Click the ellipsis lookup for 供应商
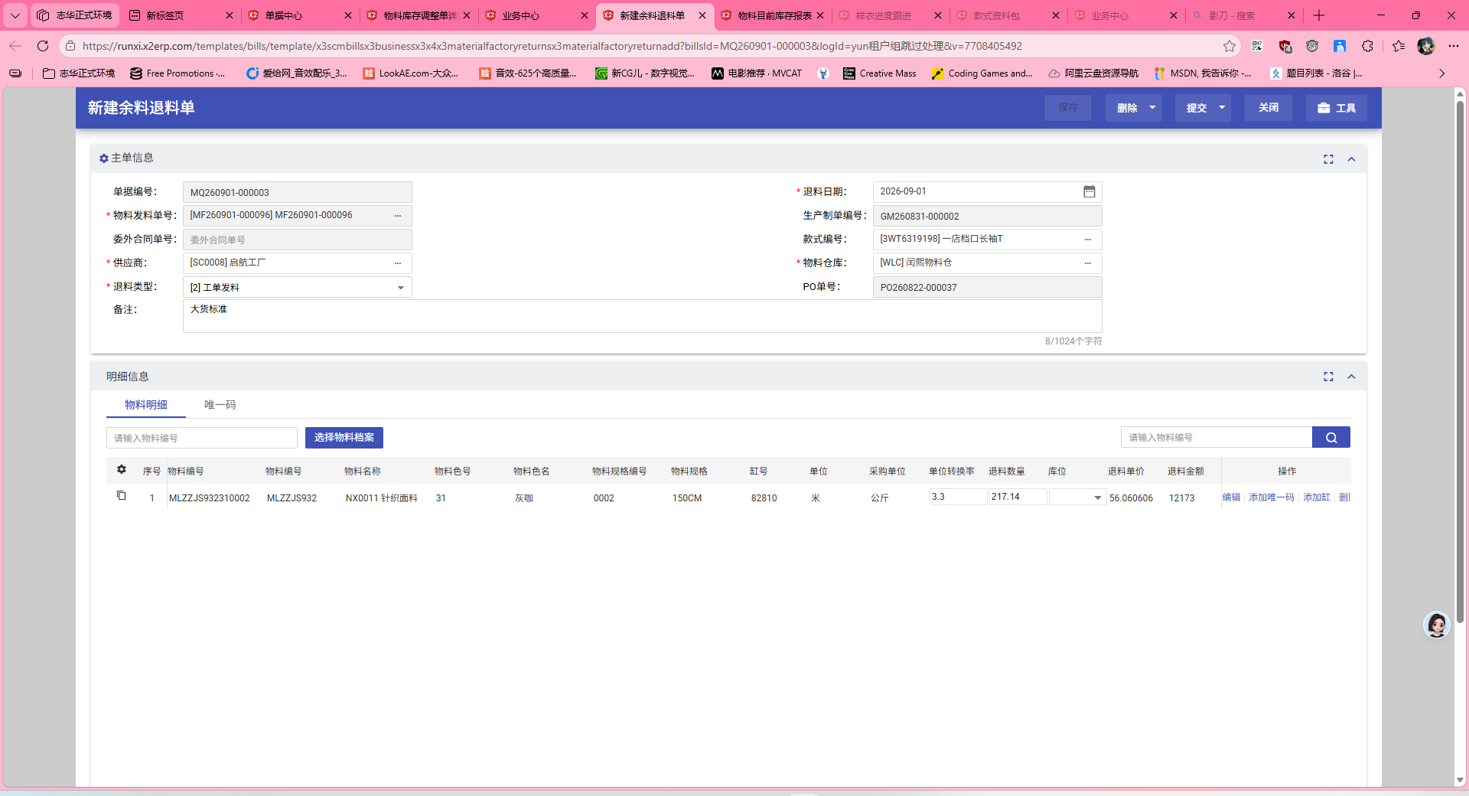The width and height of the screenshot is (1469, 796). [398, 263]
